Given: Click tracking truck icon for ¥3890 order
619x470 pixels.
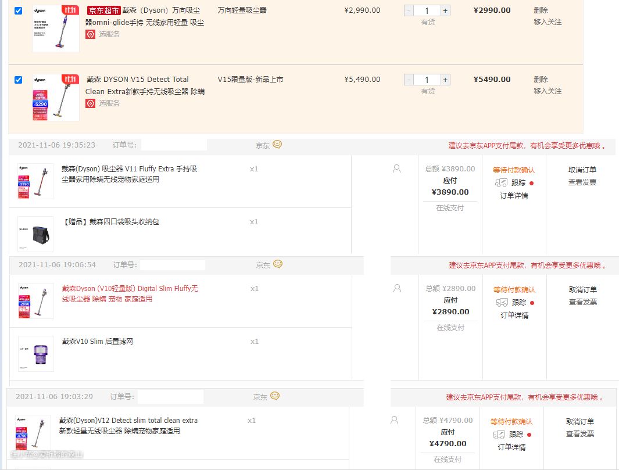Looking at the screenshot, I should coord(502,182).
